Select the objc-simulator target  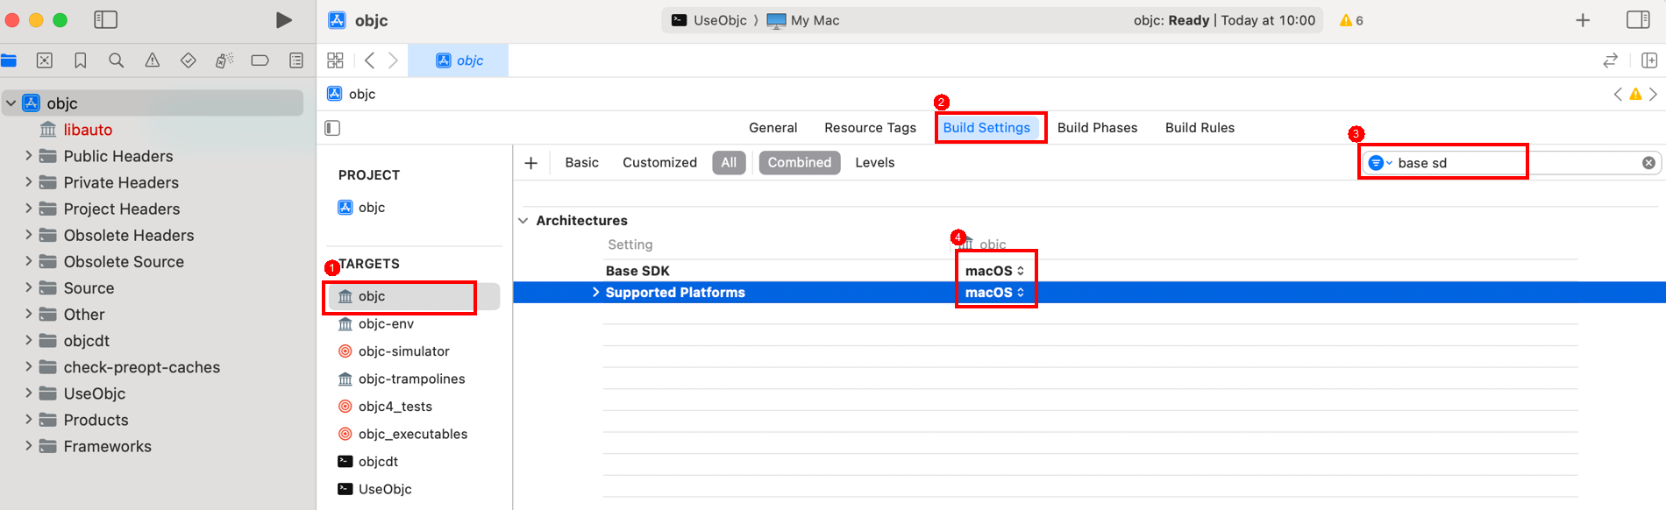[403, 351]
